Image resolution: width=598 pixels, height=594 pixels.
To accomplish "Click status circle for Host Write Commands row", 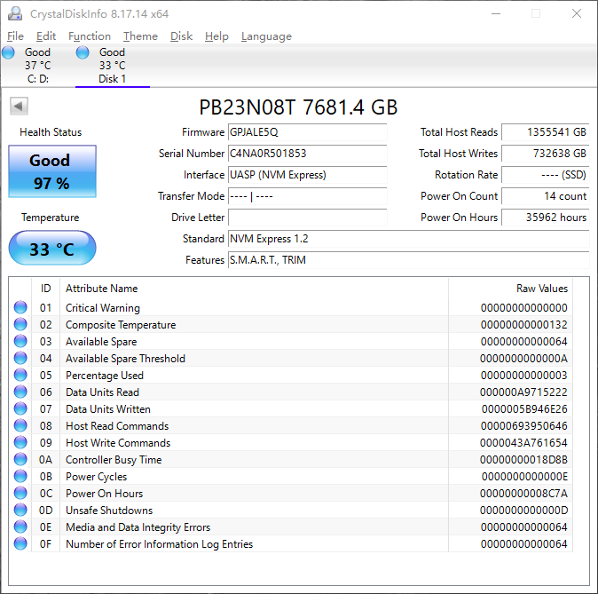I will click(x=20, y=442).
